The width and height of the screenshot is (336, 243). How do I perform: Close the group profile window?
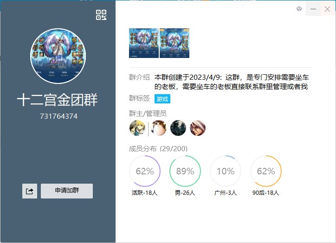point(328,9)
